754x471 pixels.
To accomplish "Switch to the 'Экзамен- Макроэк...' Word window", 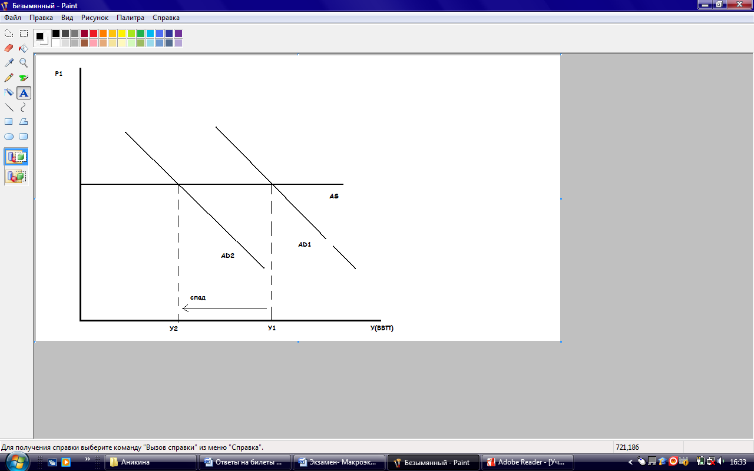I will click(x=339, y=462).
